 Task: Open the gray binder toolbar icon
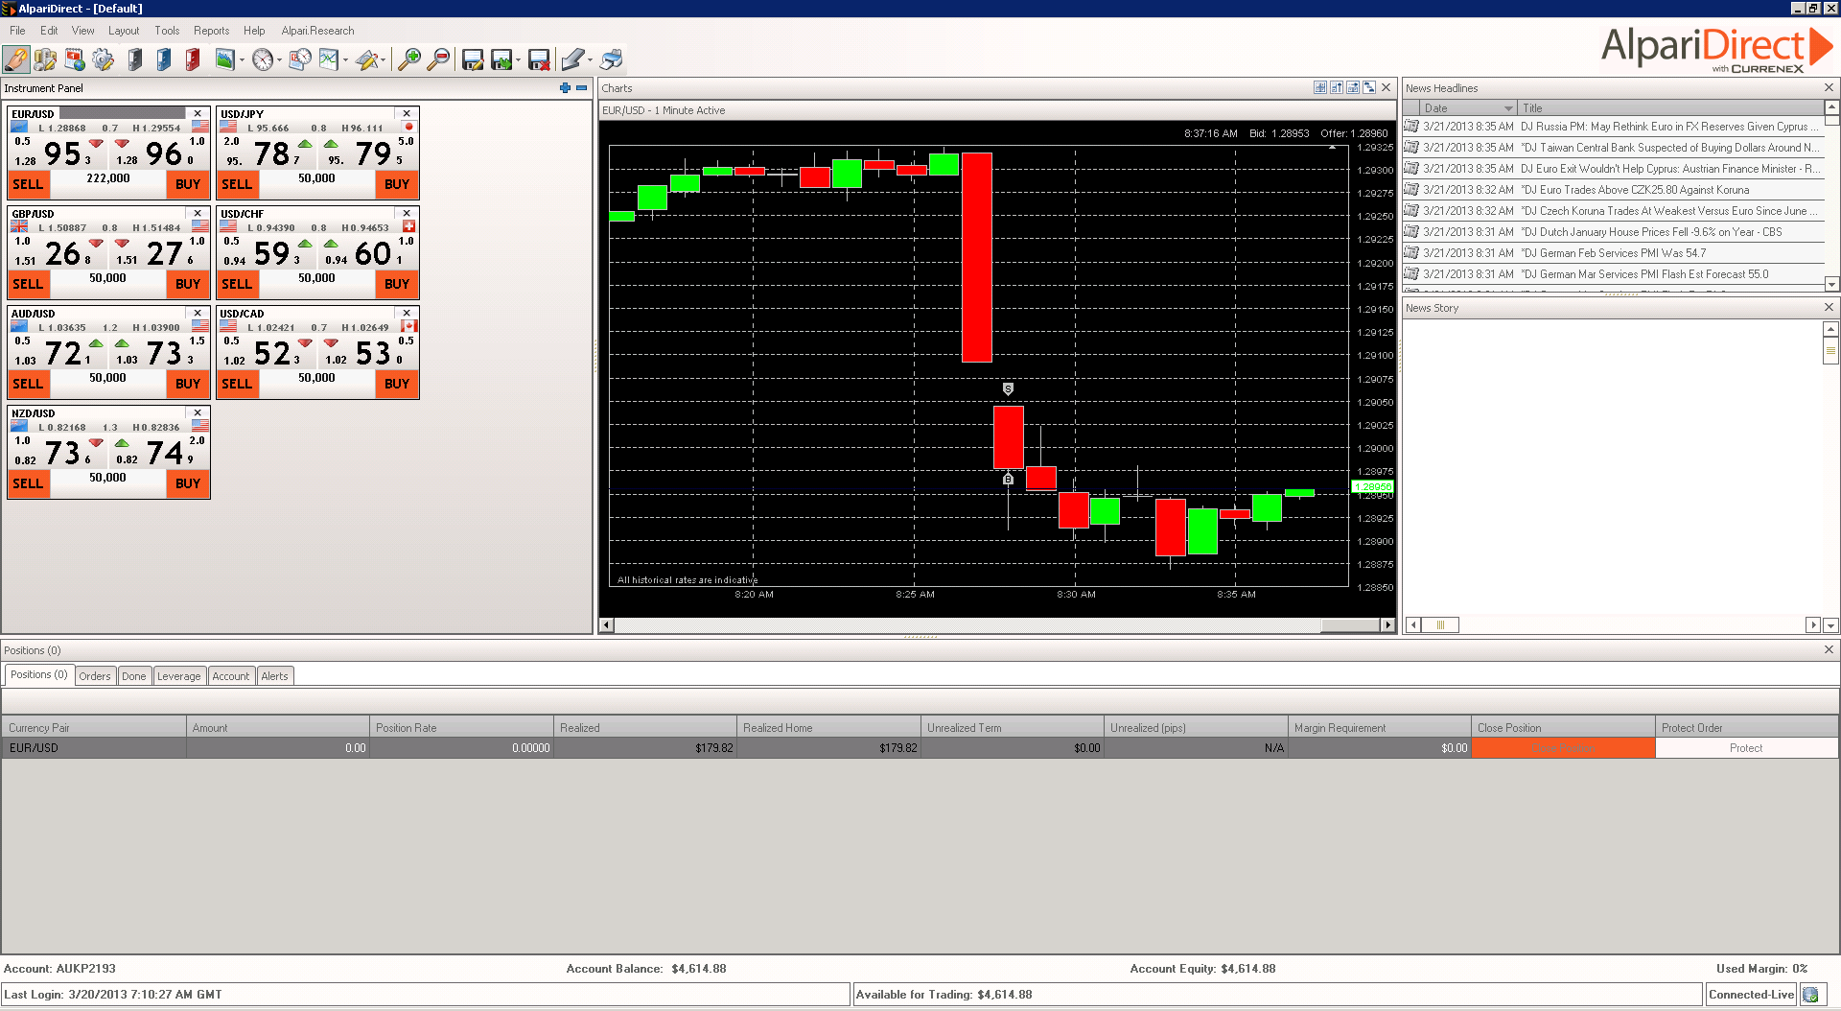[135, 59]
